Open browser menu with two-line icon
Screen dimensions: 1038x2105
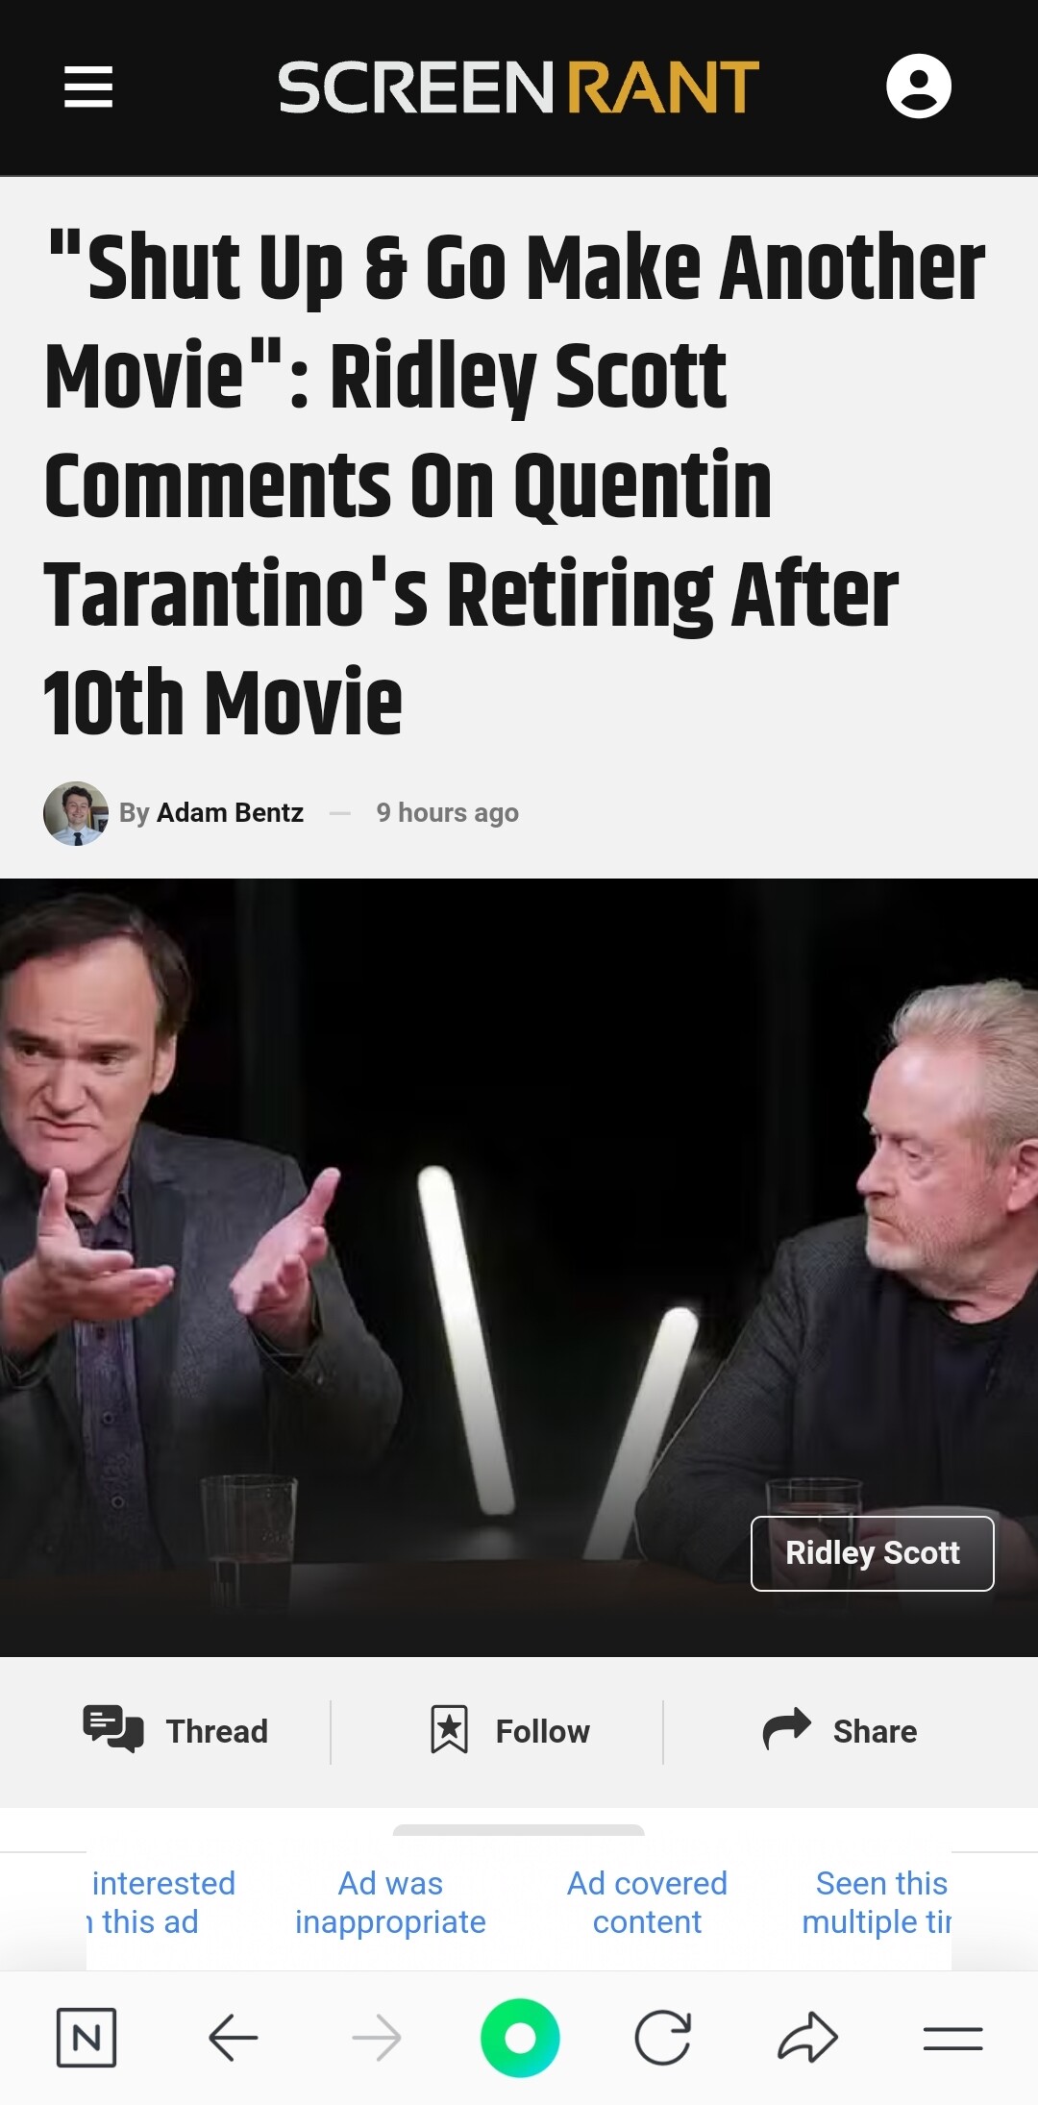click(x=952, y=2038)
